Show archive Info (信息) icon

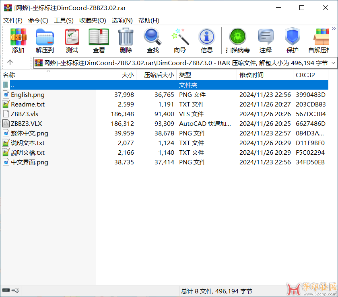(x=206, y=37)
